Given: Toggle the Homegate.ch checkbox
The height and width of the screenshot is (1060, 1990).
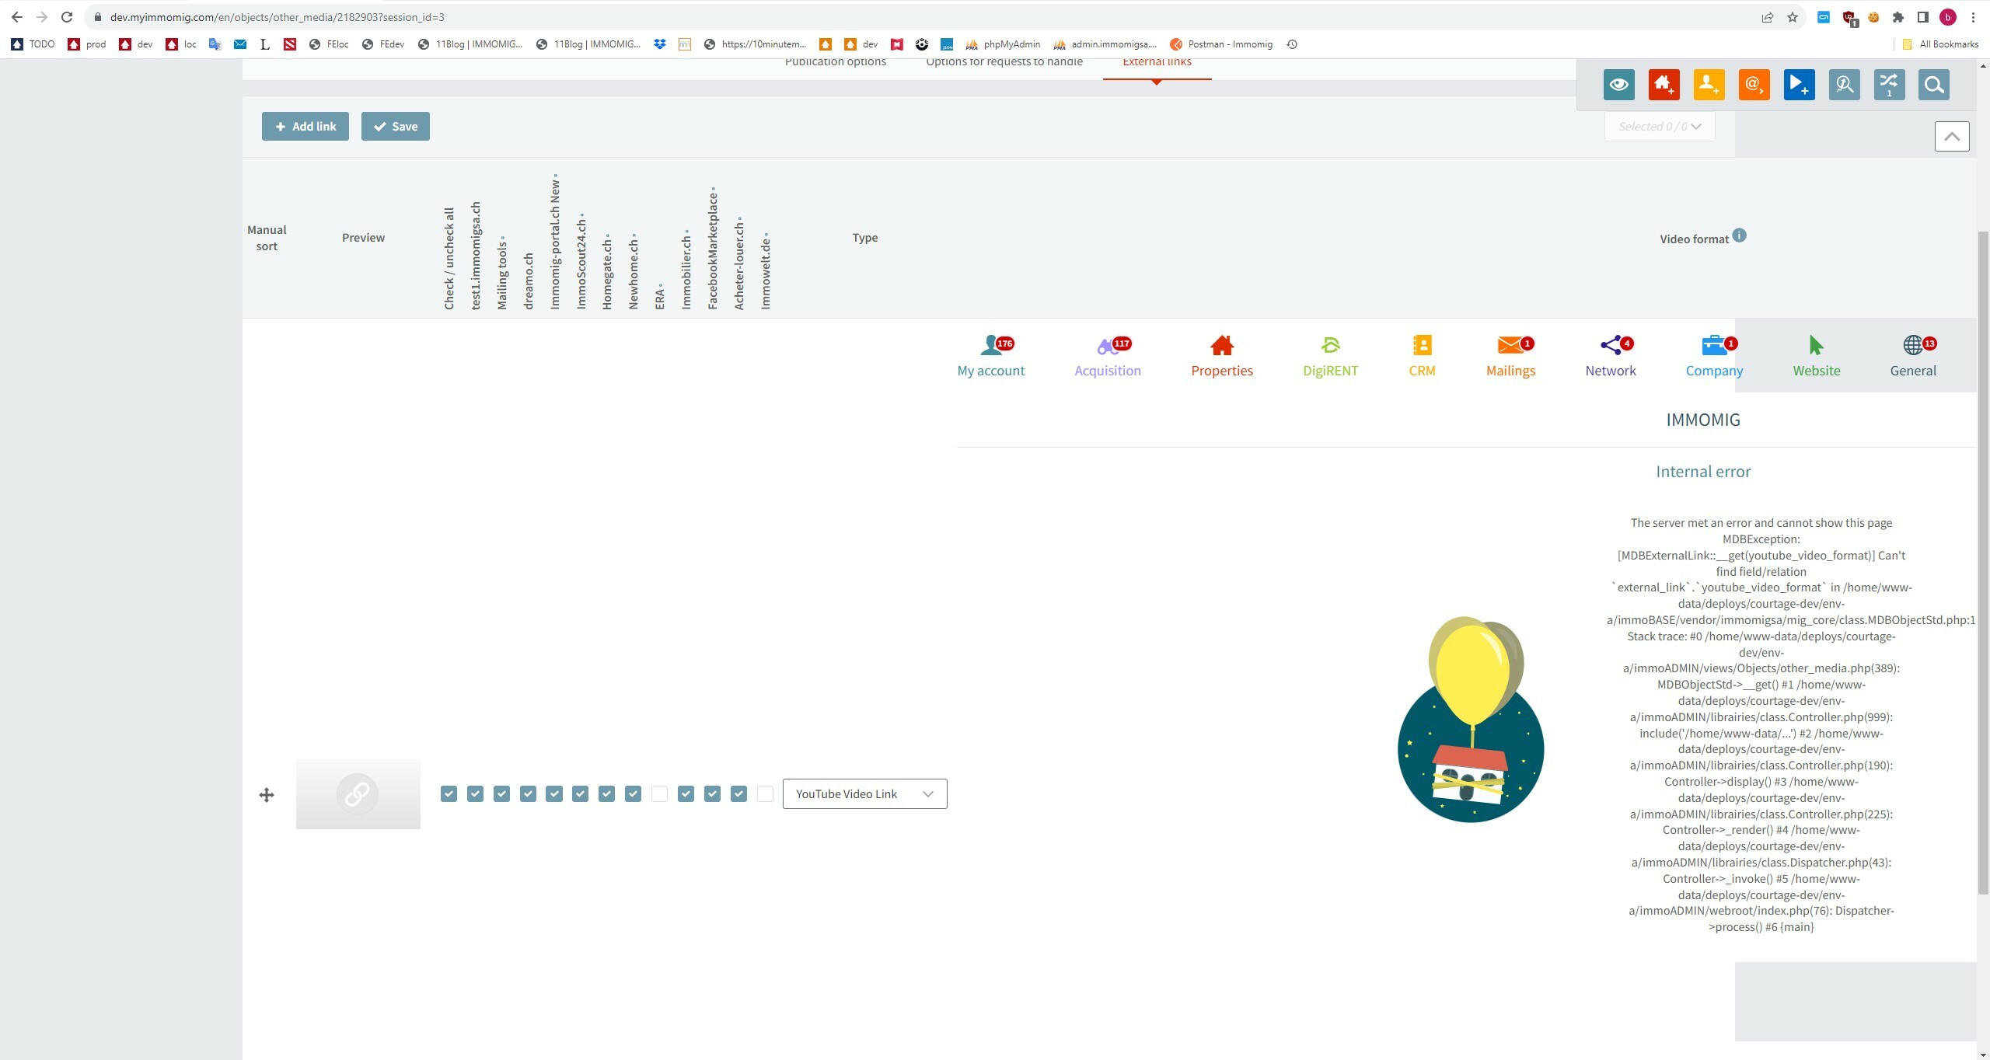Looking at the screenshot, I should (607, 793).
